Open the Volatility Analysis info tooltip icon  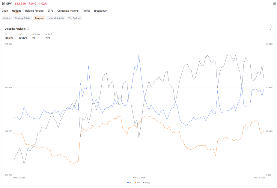click(x=28, y=28)
